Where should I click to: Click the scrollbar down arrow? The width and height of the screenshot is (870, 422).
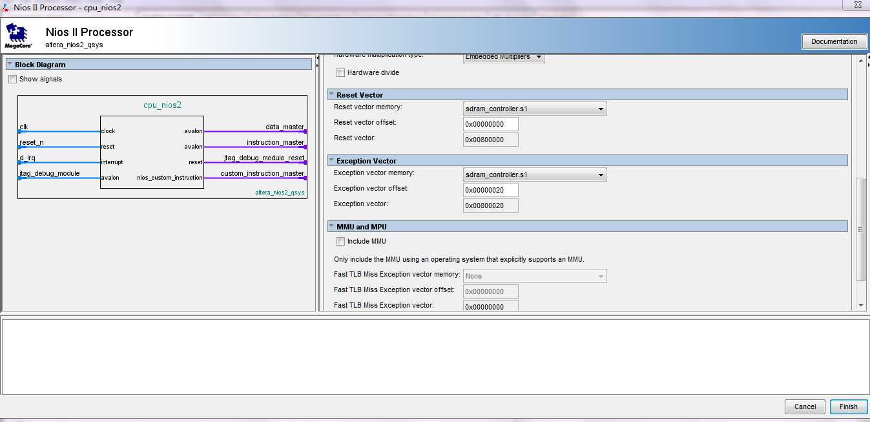tap(860, 305)
